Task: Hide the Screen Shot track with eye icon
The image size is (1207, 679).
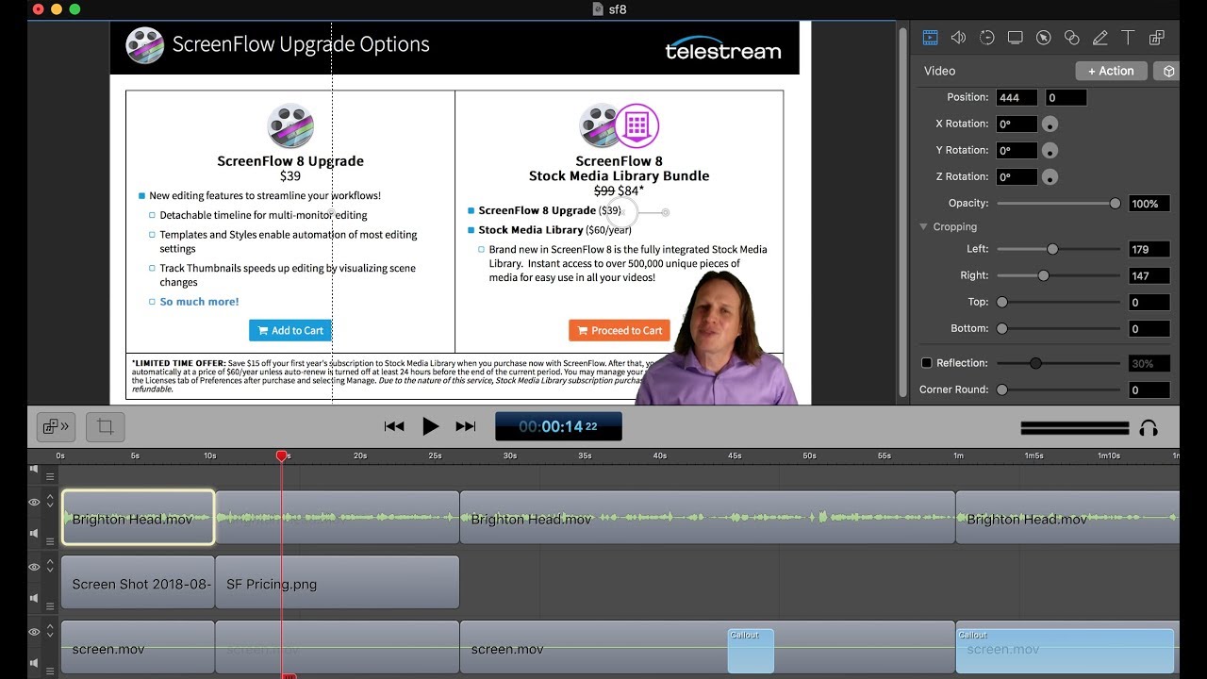Action: (x=34, y=567)
